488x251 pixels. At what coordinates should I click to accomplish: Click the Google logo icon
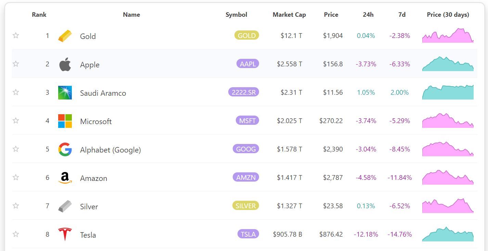pos(65,149)
